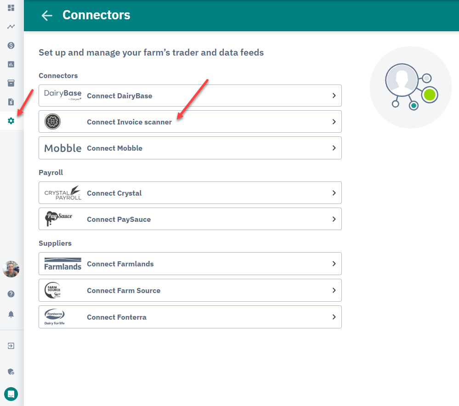
Task: Open the archive box sidebar icon
Action: point(11,83)
